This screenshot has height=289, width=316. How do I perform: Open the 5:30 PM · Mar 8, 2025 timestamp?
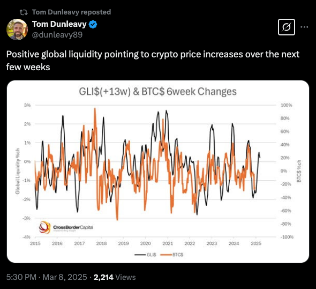pos(47,277)
